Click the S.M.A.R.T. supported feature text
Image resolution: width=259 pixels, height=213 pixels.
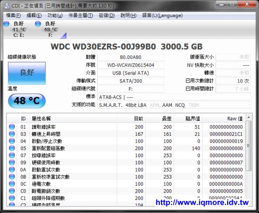tap(111, 105)
